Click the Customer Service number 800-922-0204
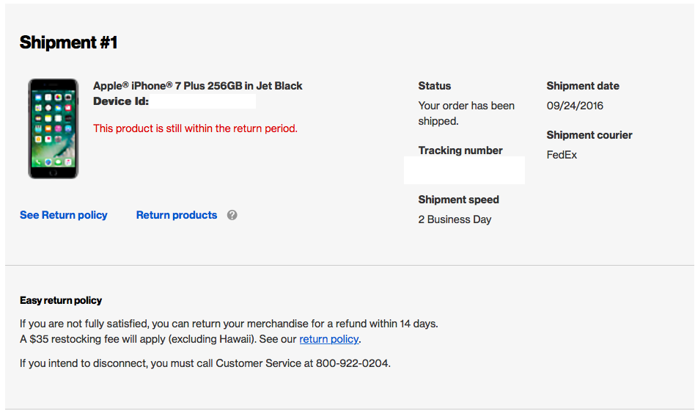Image resolution: width=695 pixels, height=411 pixels. coord(353,363)
